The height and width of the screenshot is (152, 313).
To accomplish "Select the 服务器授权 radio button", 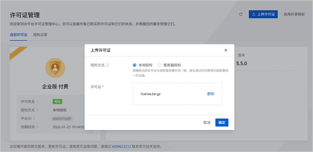I will click(x=160, y=65).
